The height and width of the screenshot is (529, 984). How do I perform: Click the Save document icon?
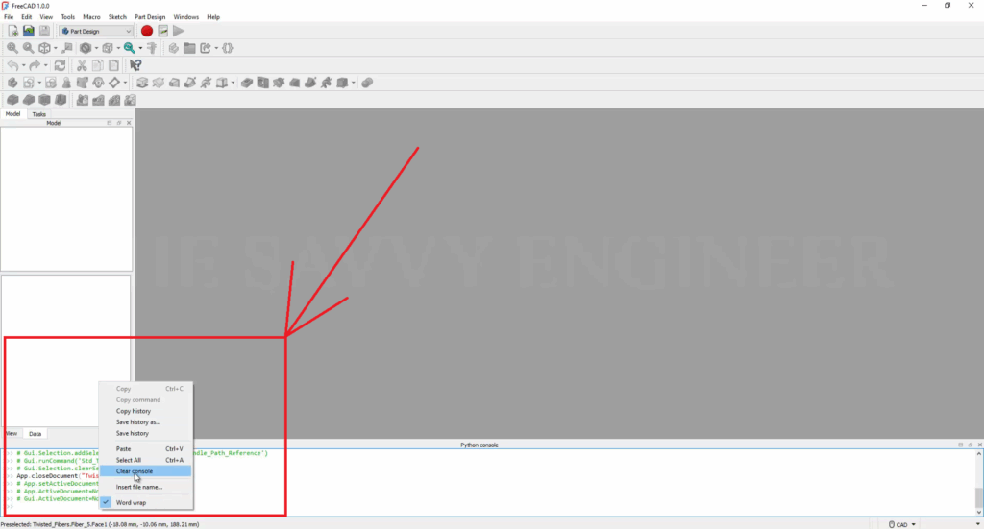tap(44, 31)
